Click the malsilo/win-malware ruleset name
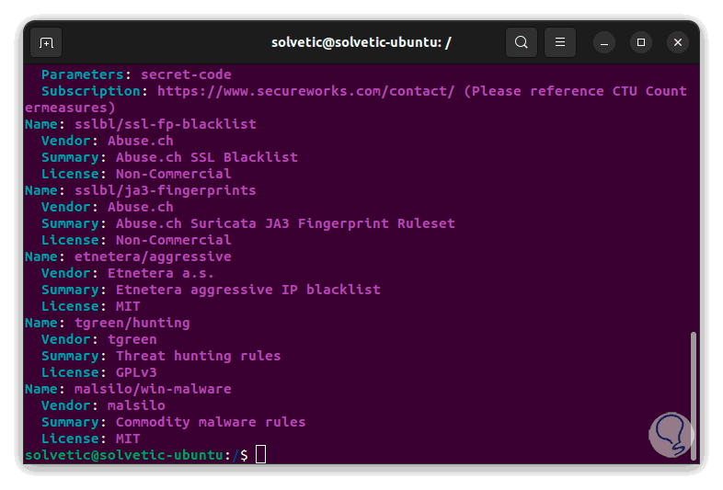723x490 pixels. [x=153, y=389]
